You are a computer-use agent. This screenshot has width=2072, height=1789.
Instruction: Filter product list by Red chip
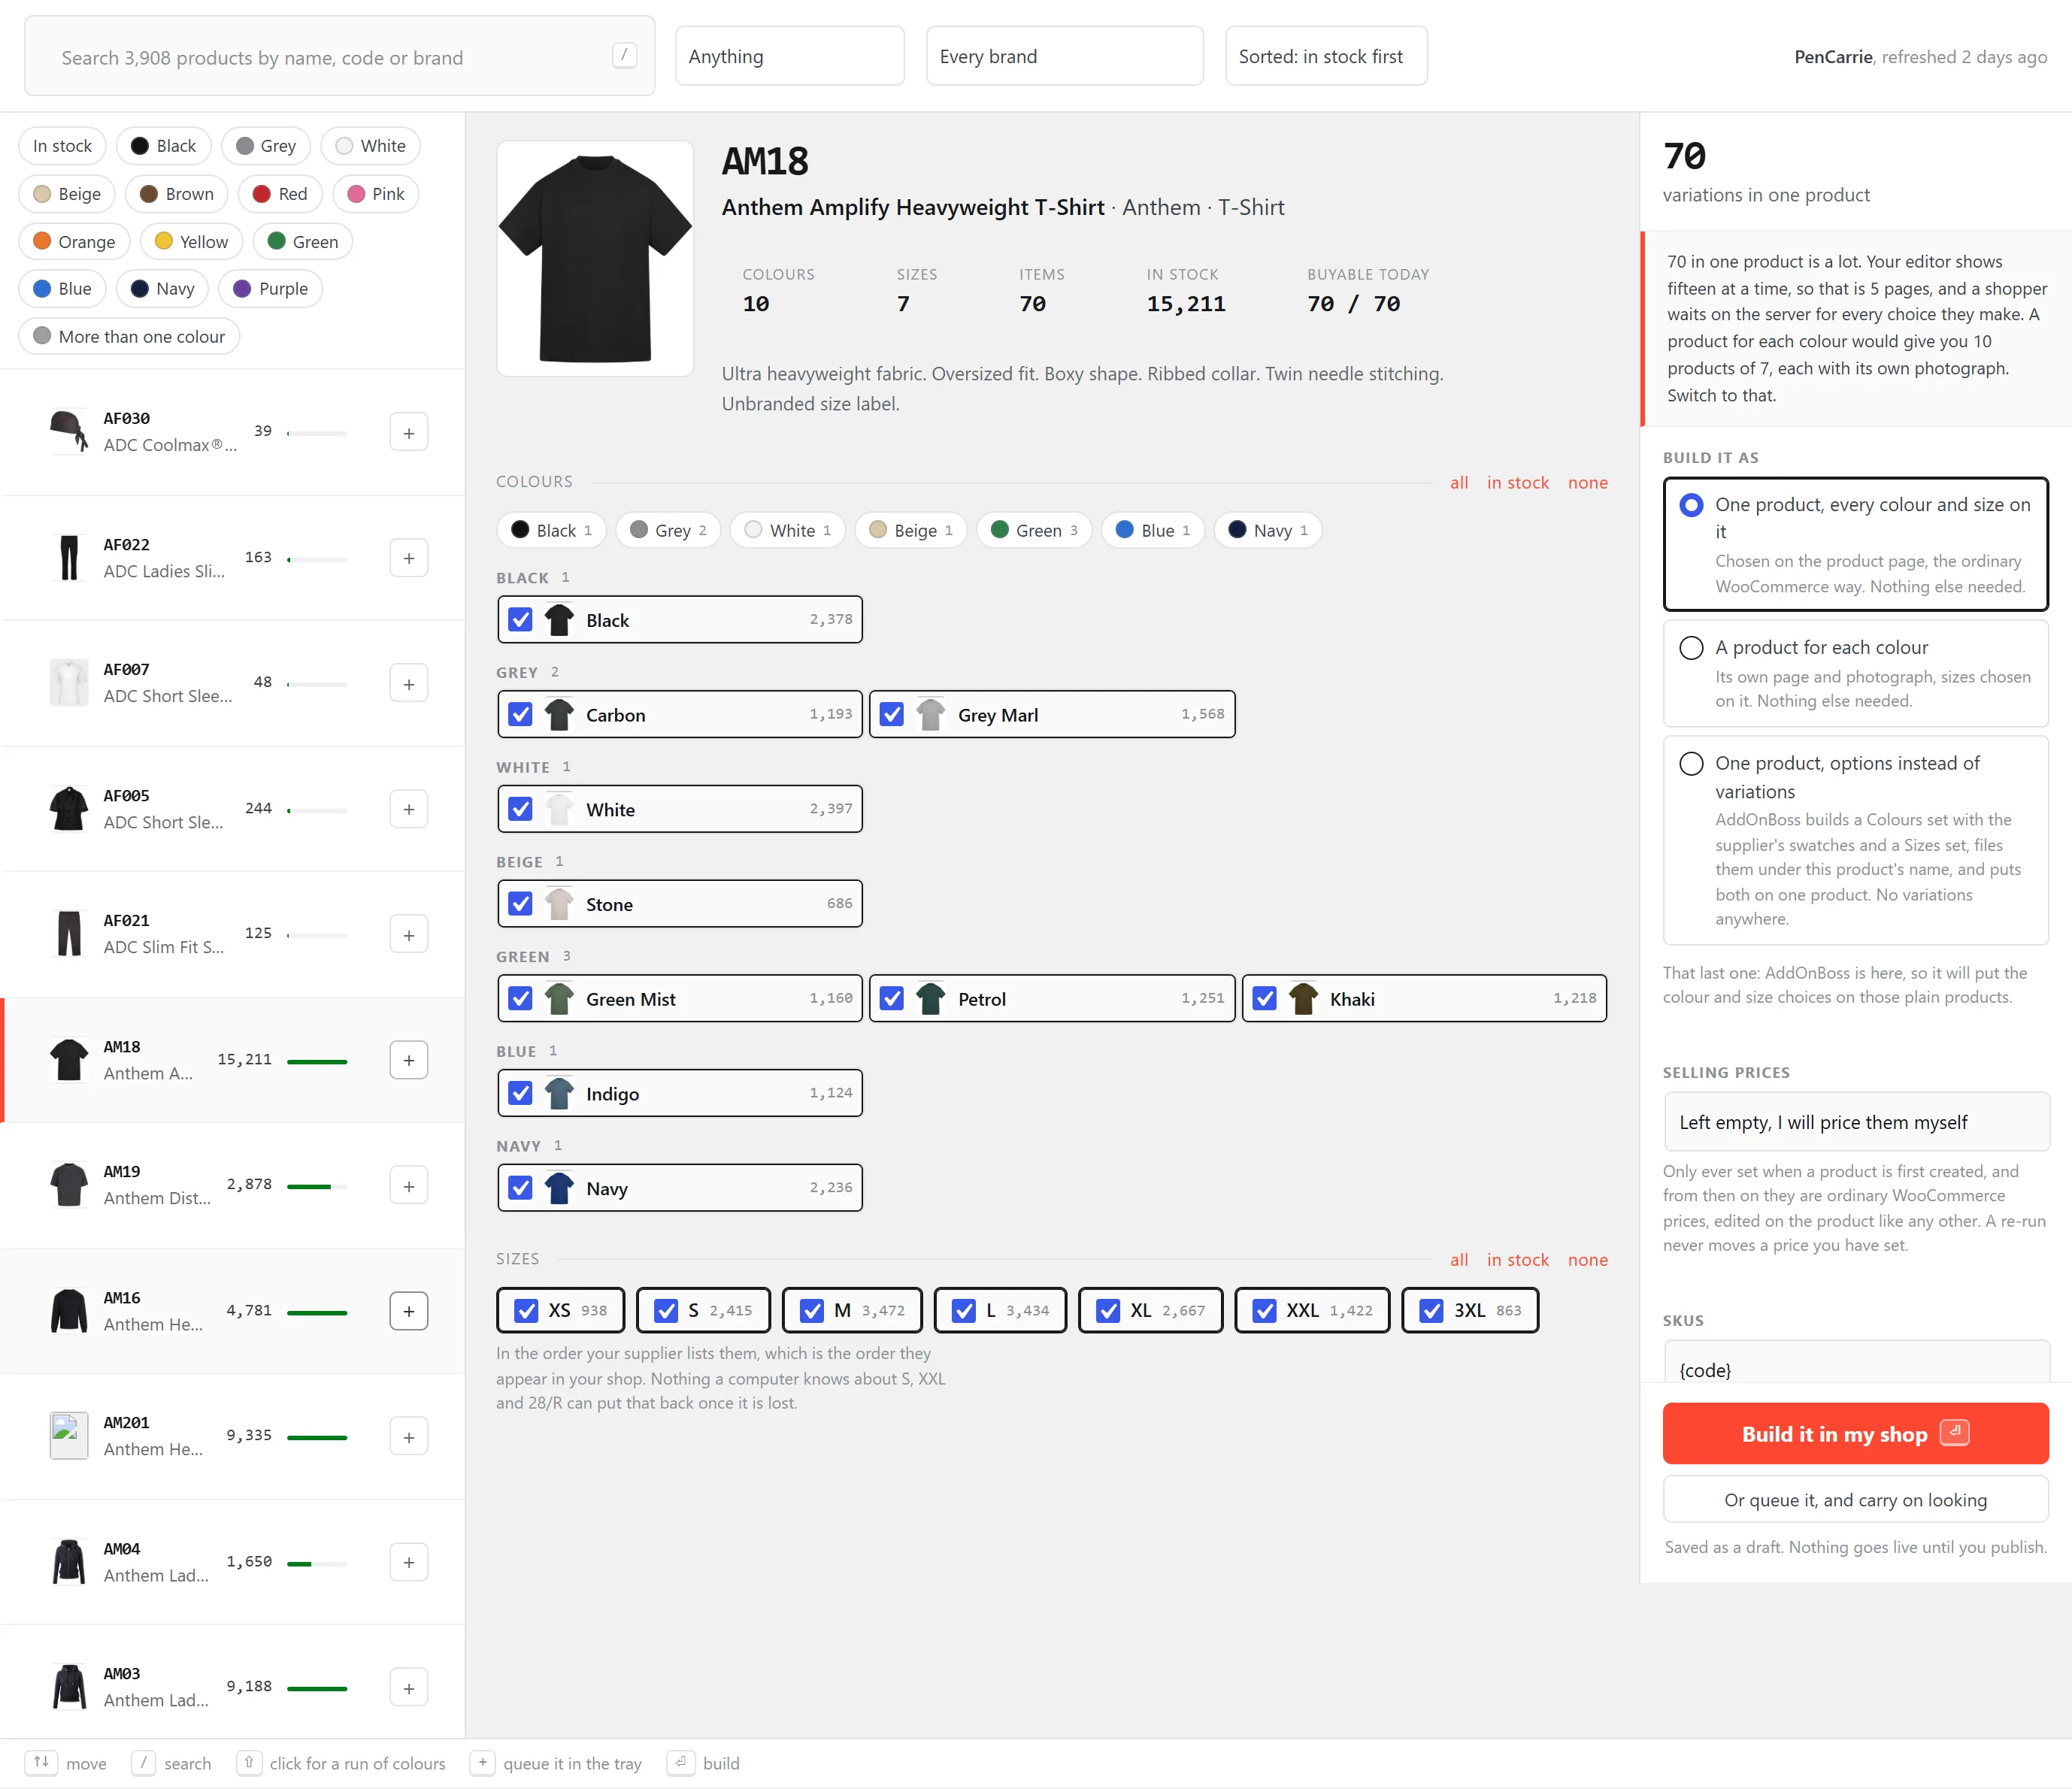point(280,194)
